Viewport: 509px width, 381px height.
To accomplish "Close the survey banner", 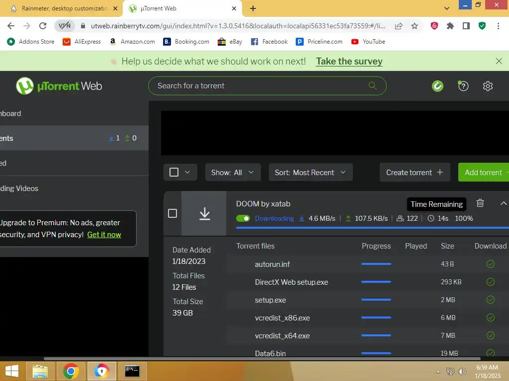I will click(499, 61).
